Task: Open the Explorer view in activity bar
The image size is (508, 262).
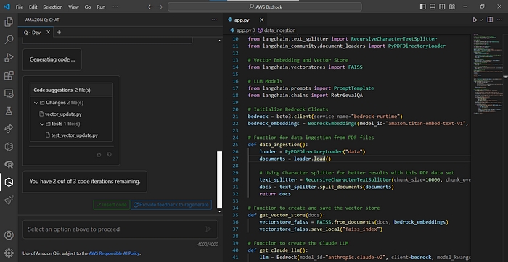Action: pos(9,22)
